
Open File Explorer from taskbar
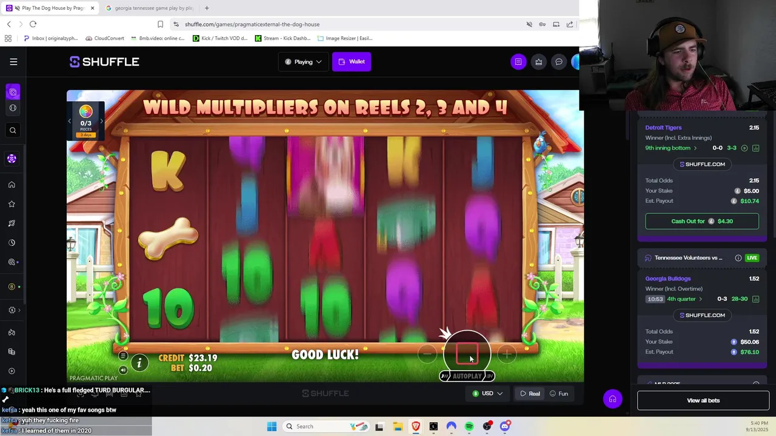point(397,426)
